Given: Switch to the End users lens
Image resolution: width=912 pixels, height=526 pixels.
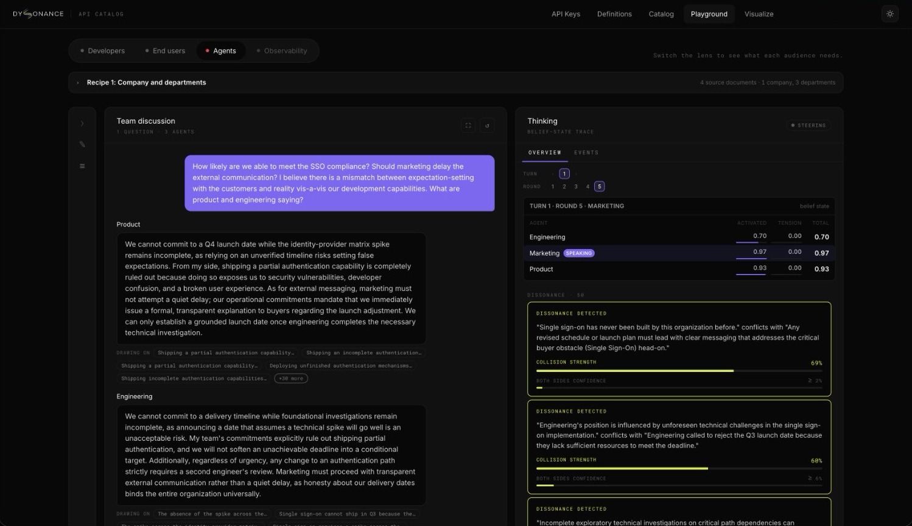Looking at the screenshot, I should [165, 51].
